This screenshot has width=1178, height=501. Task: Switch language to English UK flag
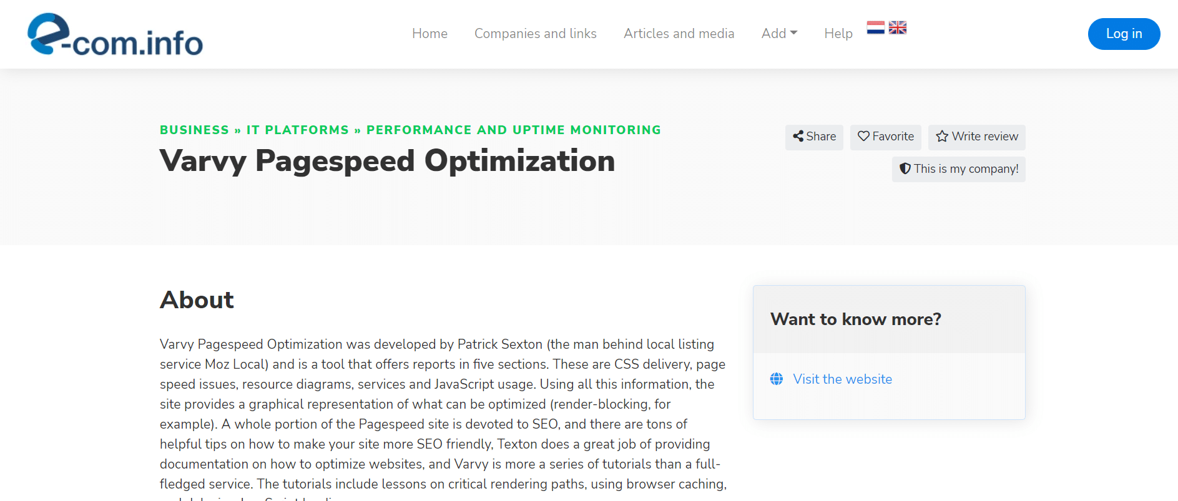click(x=898, y=27)
